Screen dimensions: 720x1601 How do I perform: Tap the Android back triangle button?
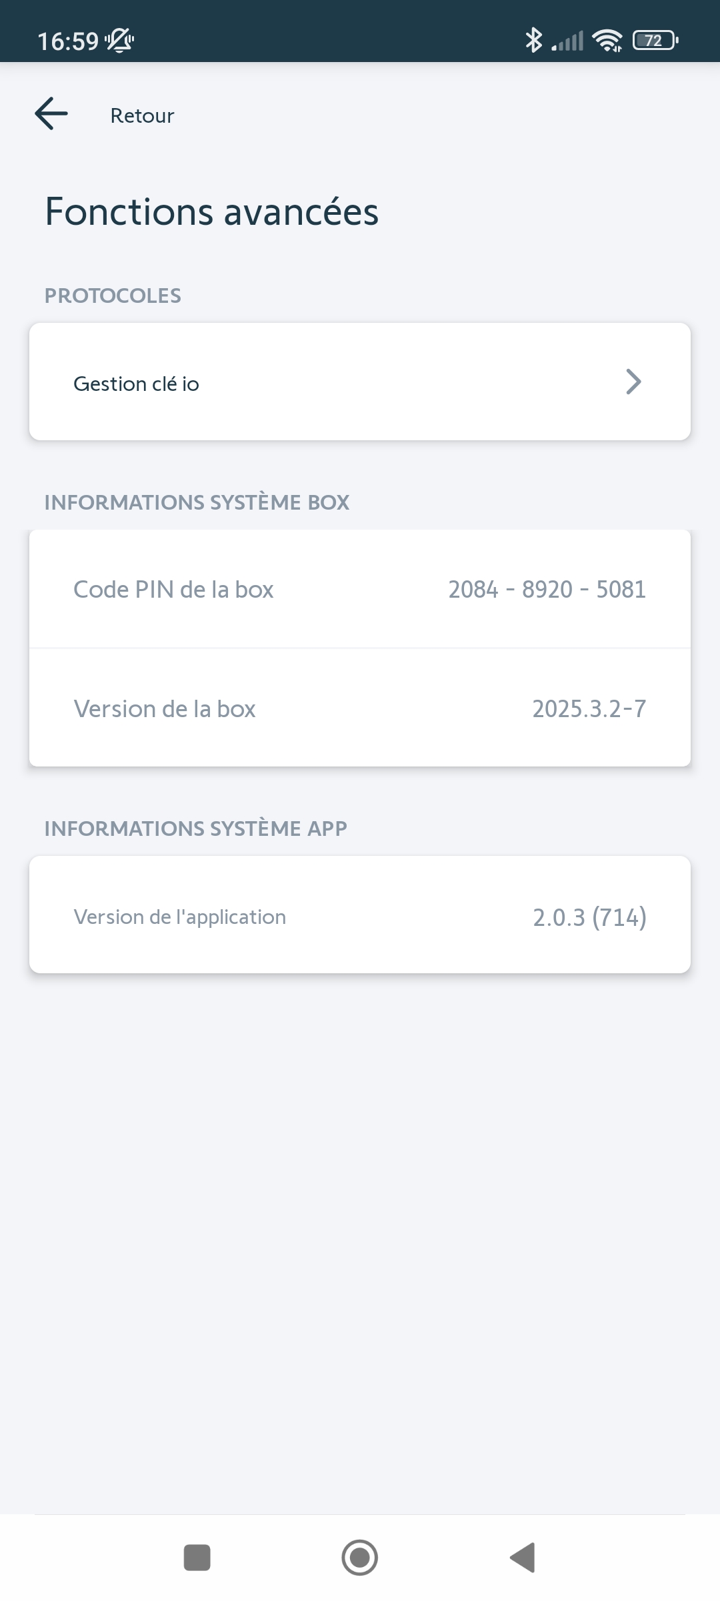(x=523, y=1558)
